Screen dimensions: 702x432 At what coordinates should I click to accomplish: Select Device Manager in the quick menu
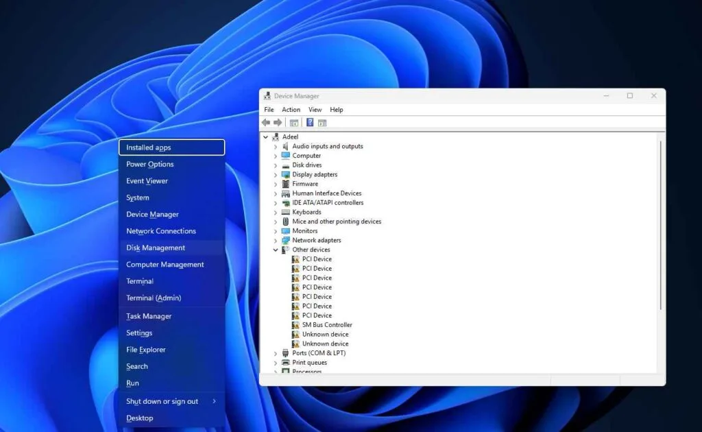pos(172,215)
